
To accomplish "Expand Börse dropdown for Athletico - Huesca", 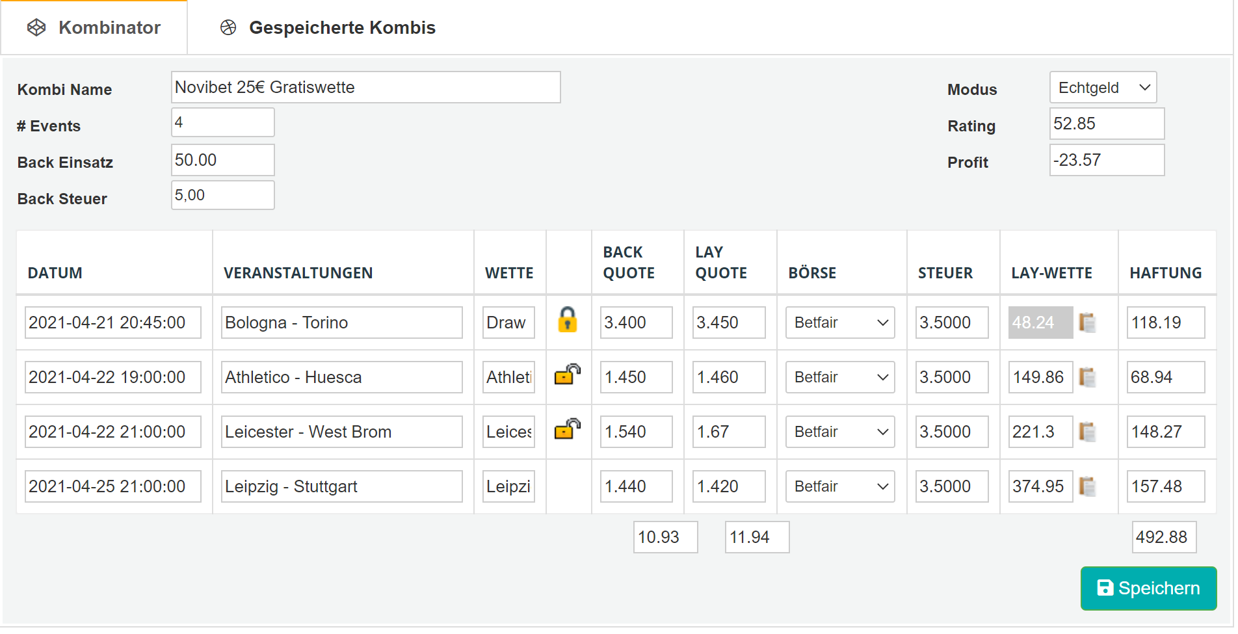I will tap(840, 377).
